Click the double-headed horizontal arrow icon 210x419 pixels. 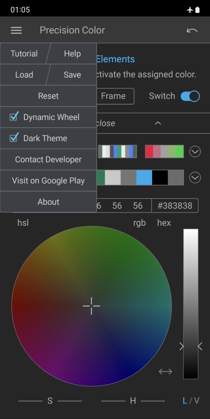165,372
